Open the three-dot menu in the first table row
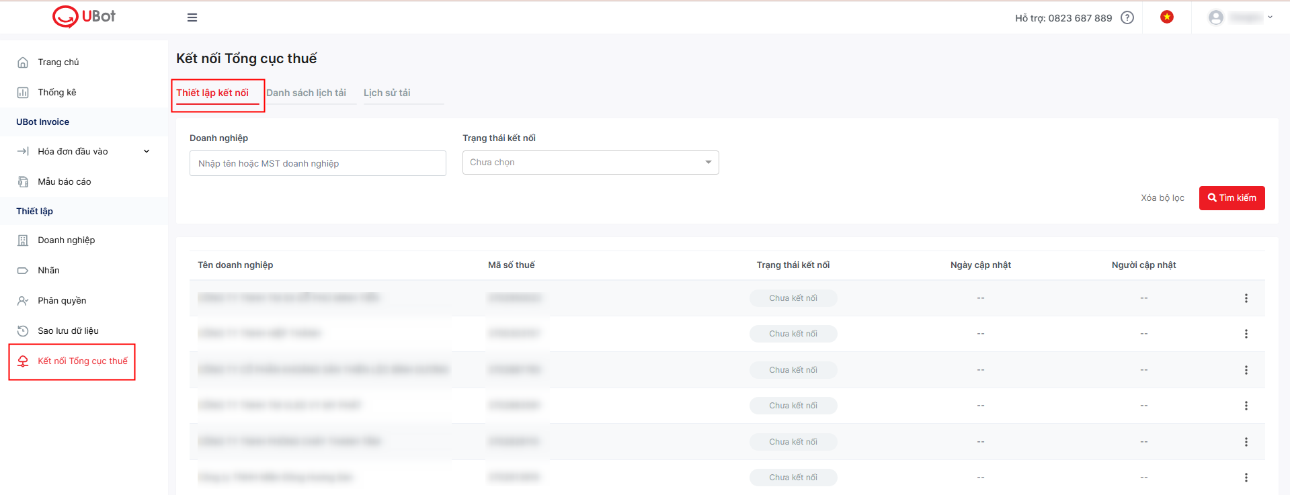Screen dimensions: 1290x495 click(x=1246, y=298)
